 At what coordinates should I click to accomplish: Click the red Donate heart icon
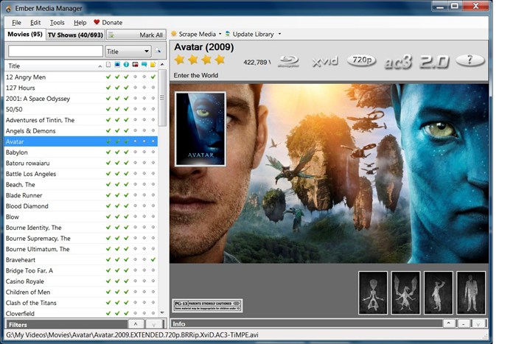(x=97, y=22)
